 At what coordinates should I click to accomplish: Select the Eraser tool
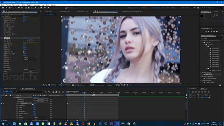click(x=41, y=8)
